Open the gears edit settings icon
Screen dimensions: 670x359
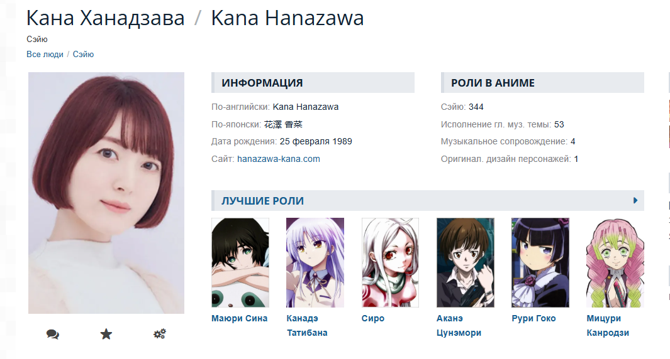160,334
